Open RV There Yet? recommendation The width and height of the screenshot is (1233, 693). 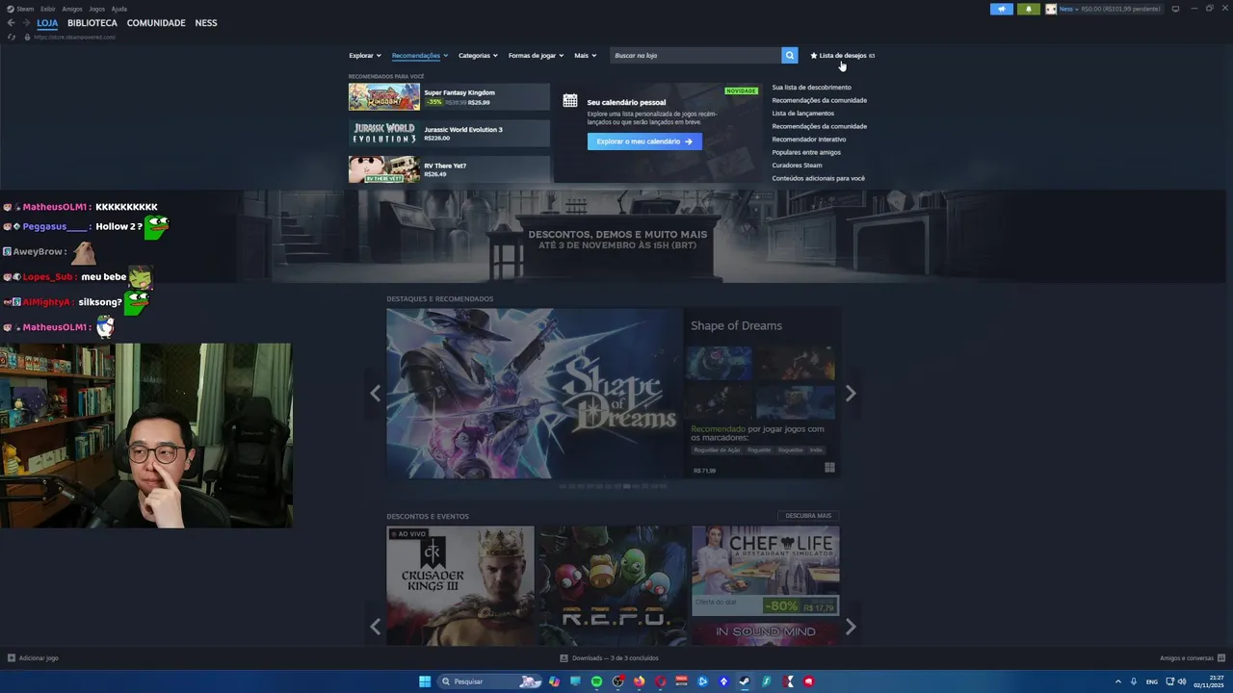point(449,169)
